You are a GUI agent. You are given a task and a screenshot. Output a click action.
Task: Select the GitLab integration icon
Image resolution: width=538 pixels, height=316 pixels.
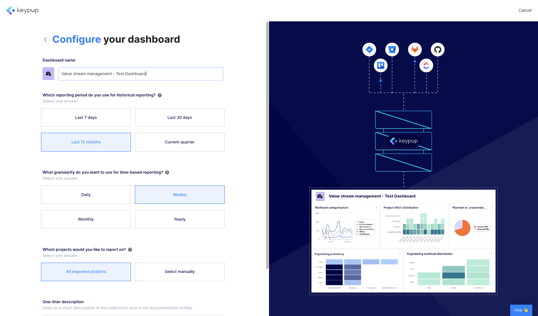415,49
